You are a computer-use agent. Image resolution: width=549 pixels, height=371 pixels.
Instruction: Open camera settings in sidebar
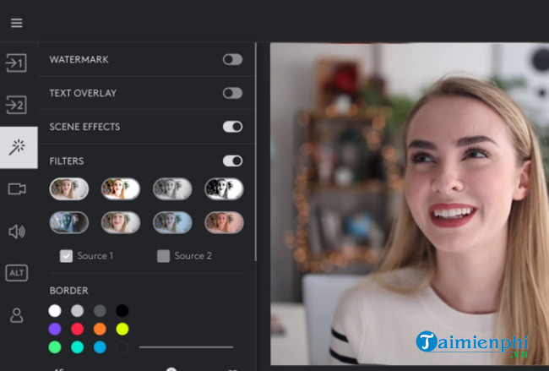click(17, 189)
